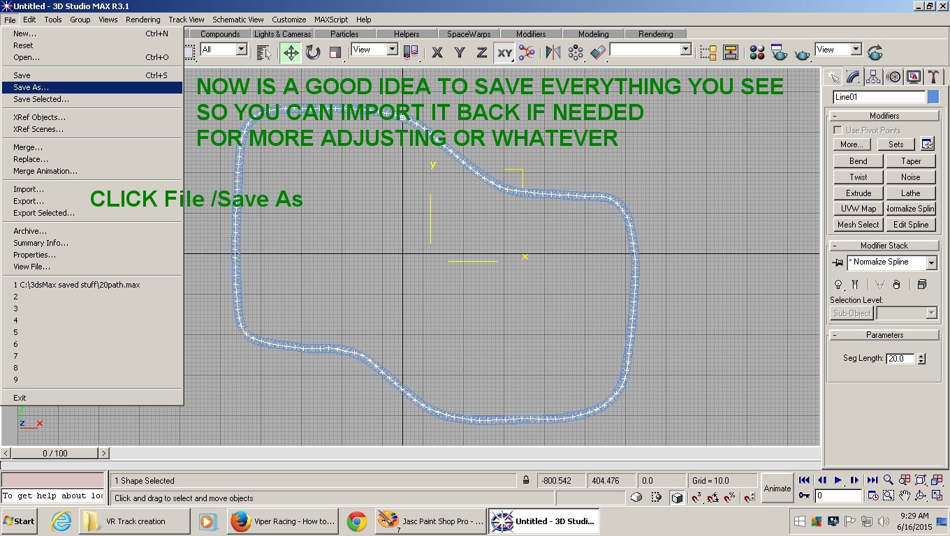Click the Arc Rotate viewport icon

(921, 496)
